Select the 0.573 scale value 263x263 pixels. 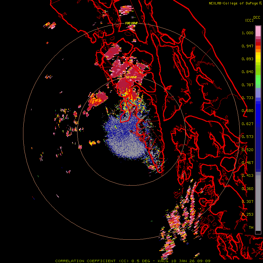tap(248, 137)
